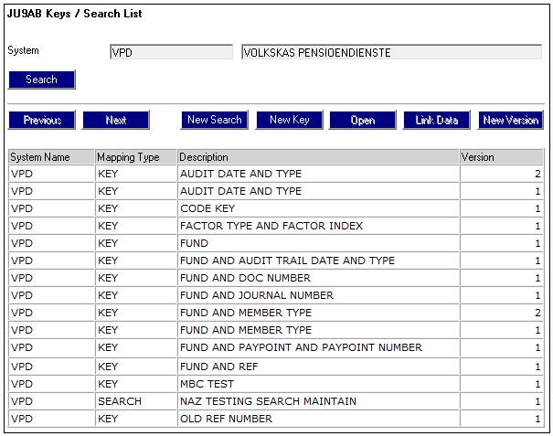This screenshot has width=553, height=436.
Task: Click the Version column header
Action: (x=502, y=157)
